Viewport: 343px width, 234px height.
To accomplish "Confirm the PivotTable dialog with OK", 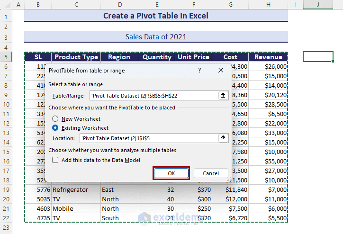I will [x=171, y=173].
